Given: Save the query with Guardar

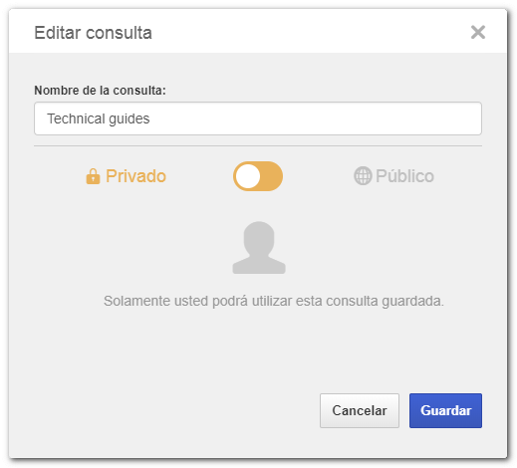Looking at the screenshot, I should [x=445, y=410].
